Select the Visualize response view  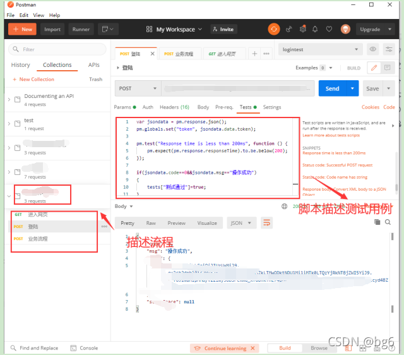(x=207, y=223)
